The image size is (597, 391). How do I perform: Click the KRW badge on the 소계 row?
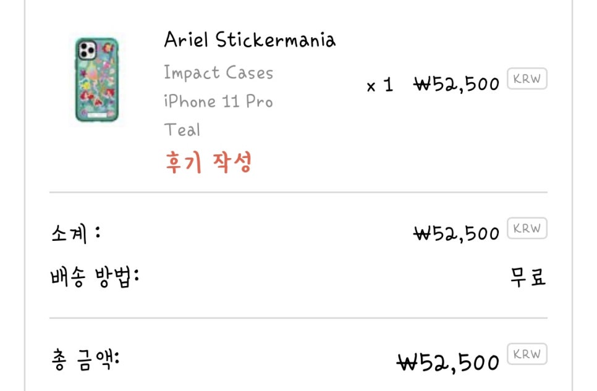(x=527, y=229)
